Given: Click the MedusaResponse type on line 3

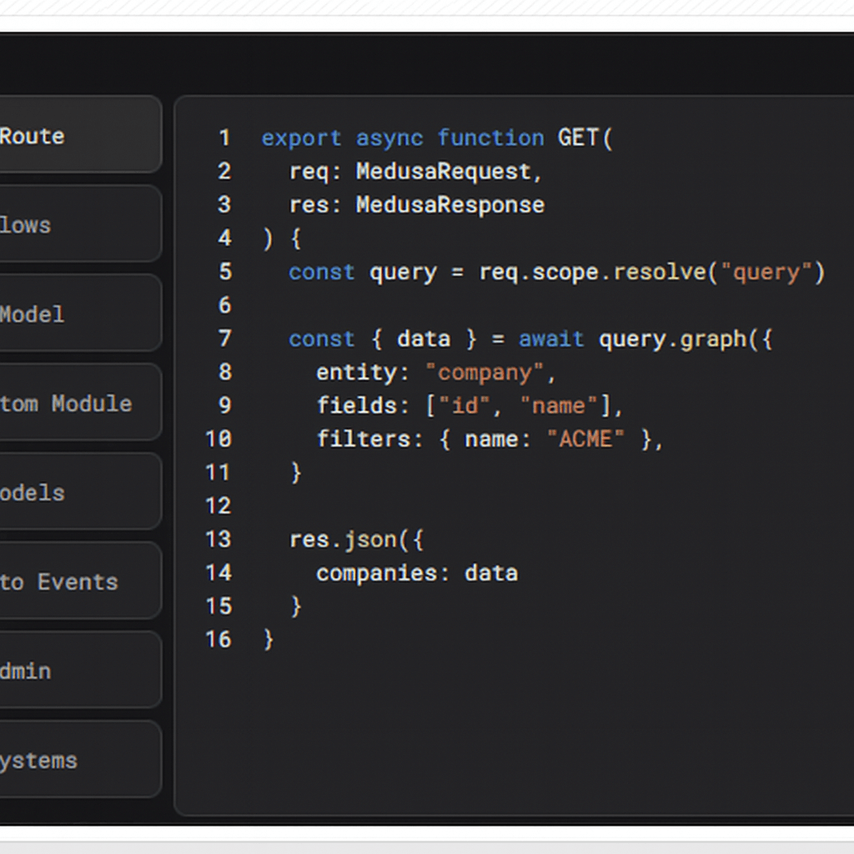Looking at the screenshot, I should click(450, 204).
